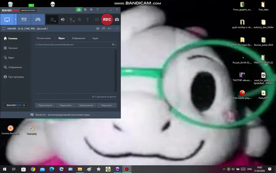
Task: Open notification center in taskbar
Action: coord(270,169)
